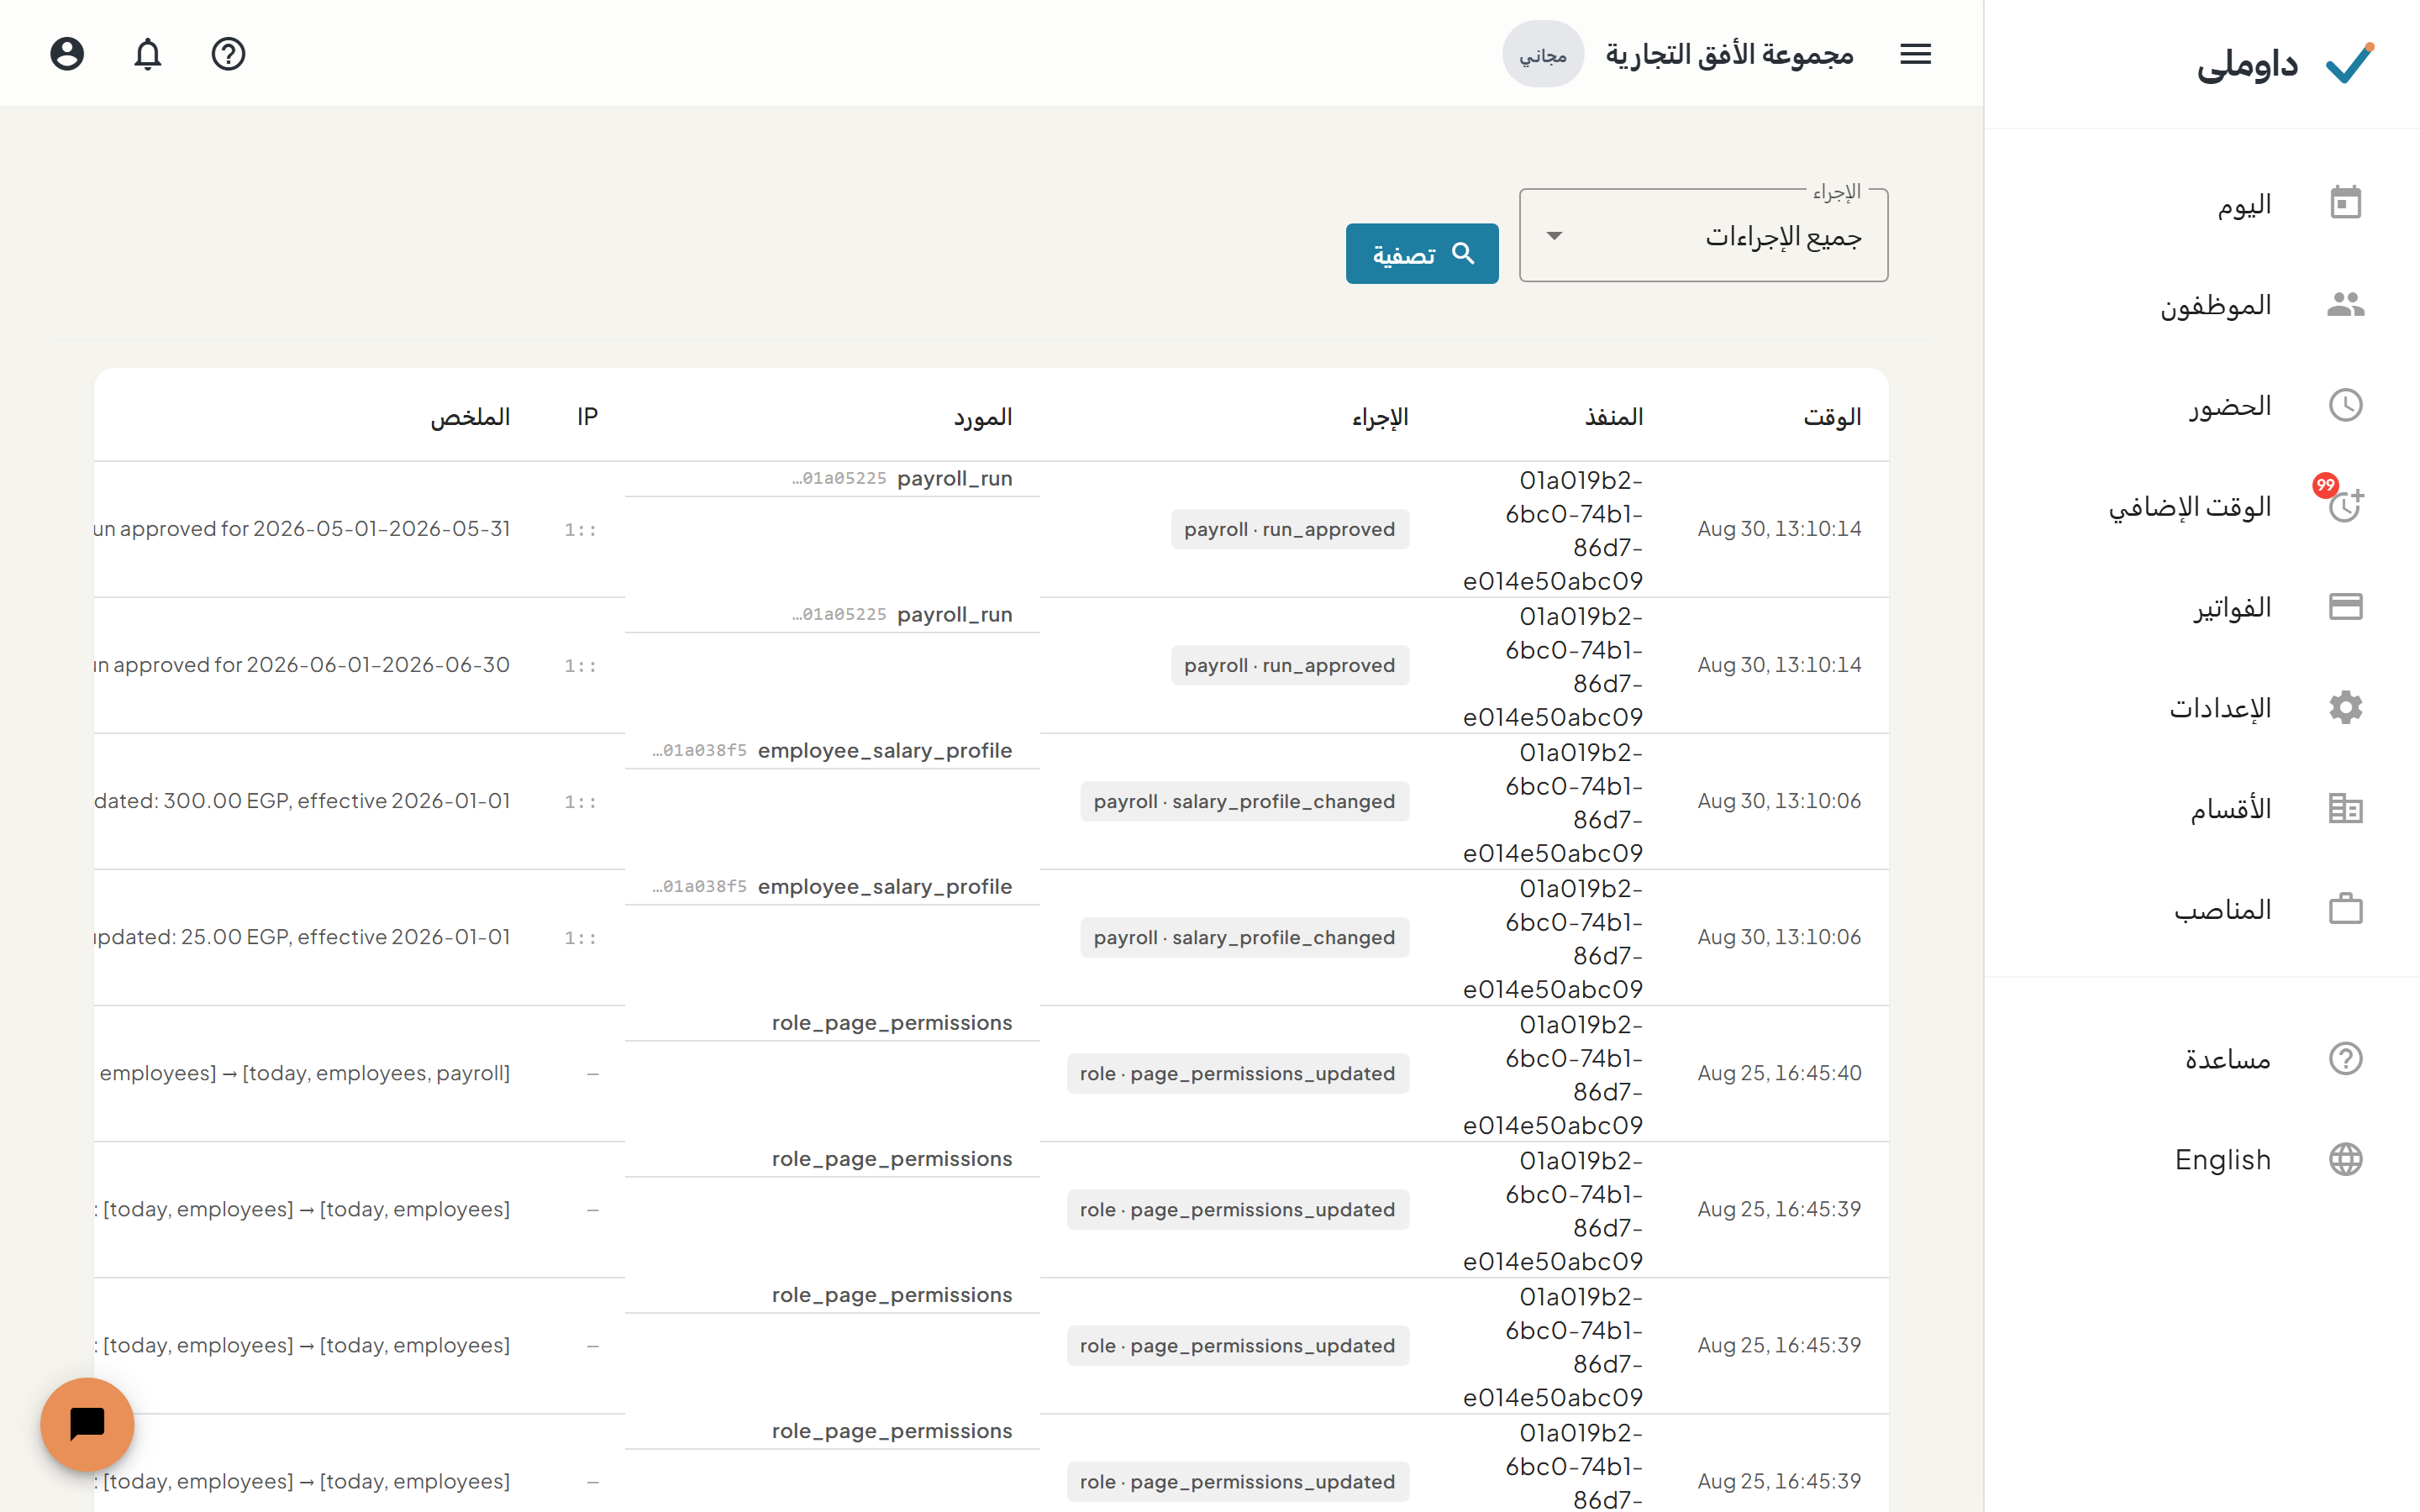This screenshot has width=2420, height=1512.
Task: Open الحضور from the sidebar
Action: 2202,405
